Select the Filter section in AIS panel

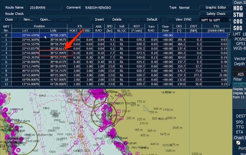coord(238,79)
